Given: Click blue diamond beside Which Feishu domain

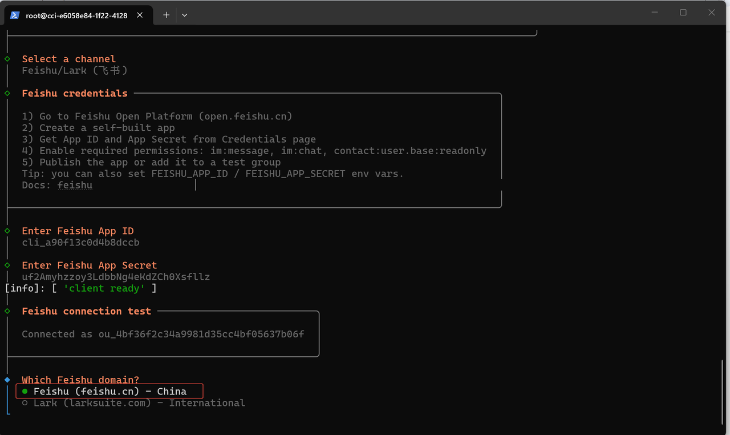Looking at the screenshot, I should [7, 380].
